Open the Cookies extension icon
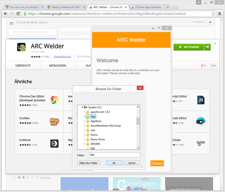Viewport: 225px width, 192px height. [54, 122]
